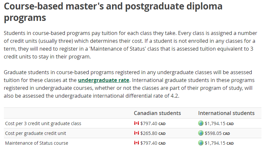Click the $598.05 CAD international price
The width and height of the screenshot is (266, 147).
[217, 133]
